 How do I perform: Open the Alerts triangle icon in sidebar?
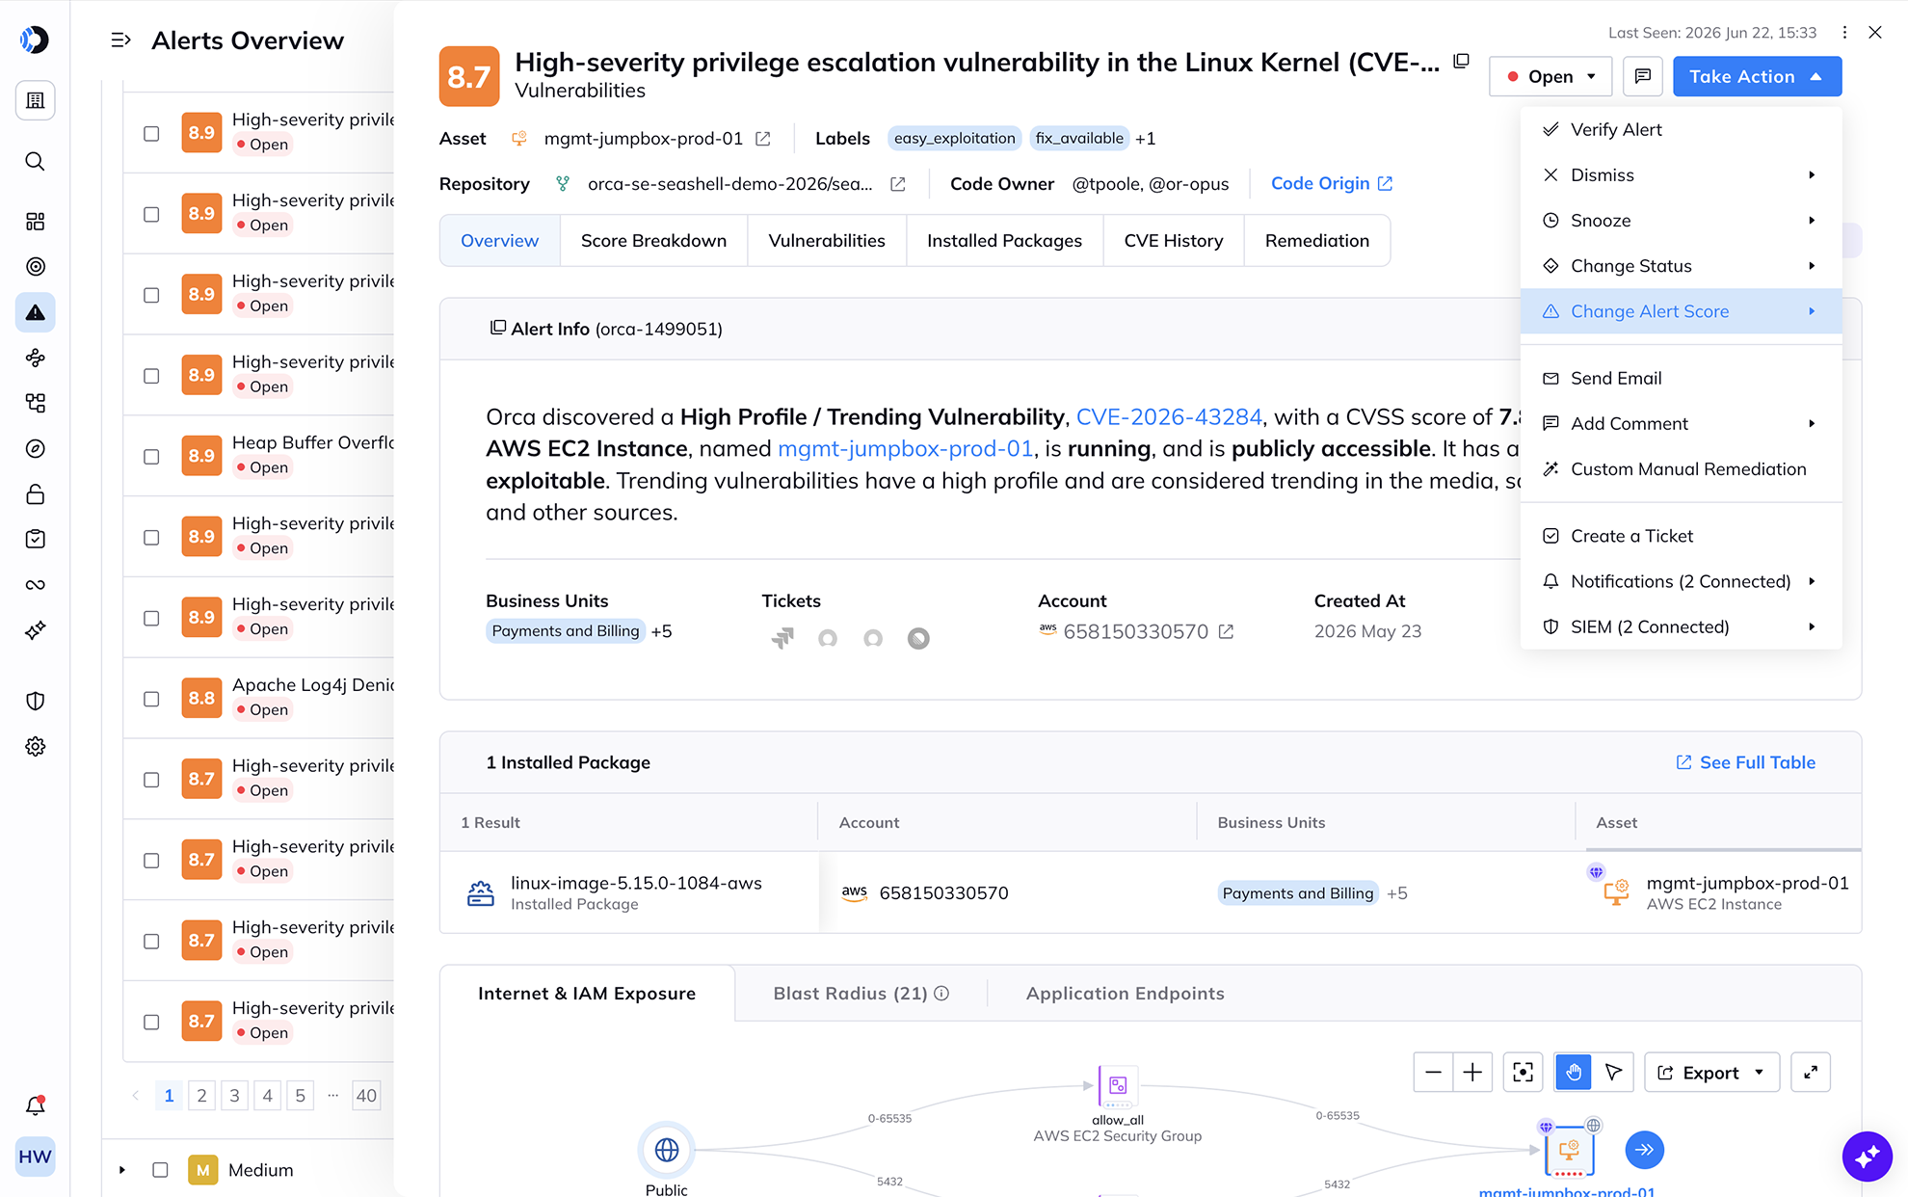point(35,312)
